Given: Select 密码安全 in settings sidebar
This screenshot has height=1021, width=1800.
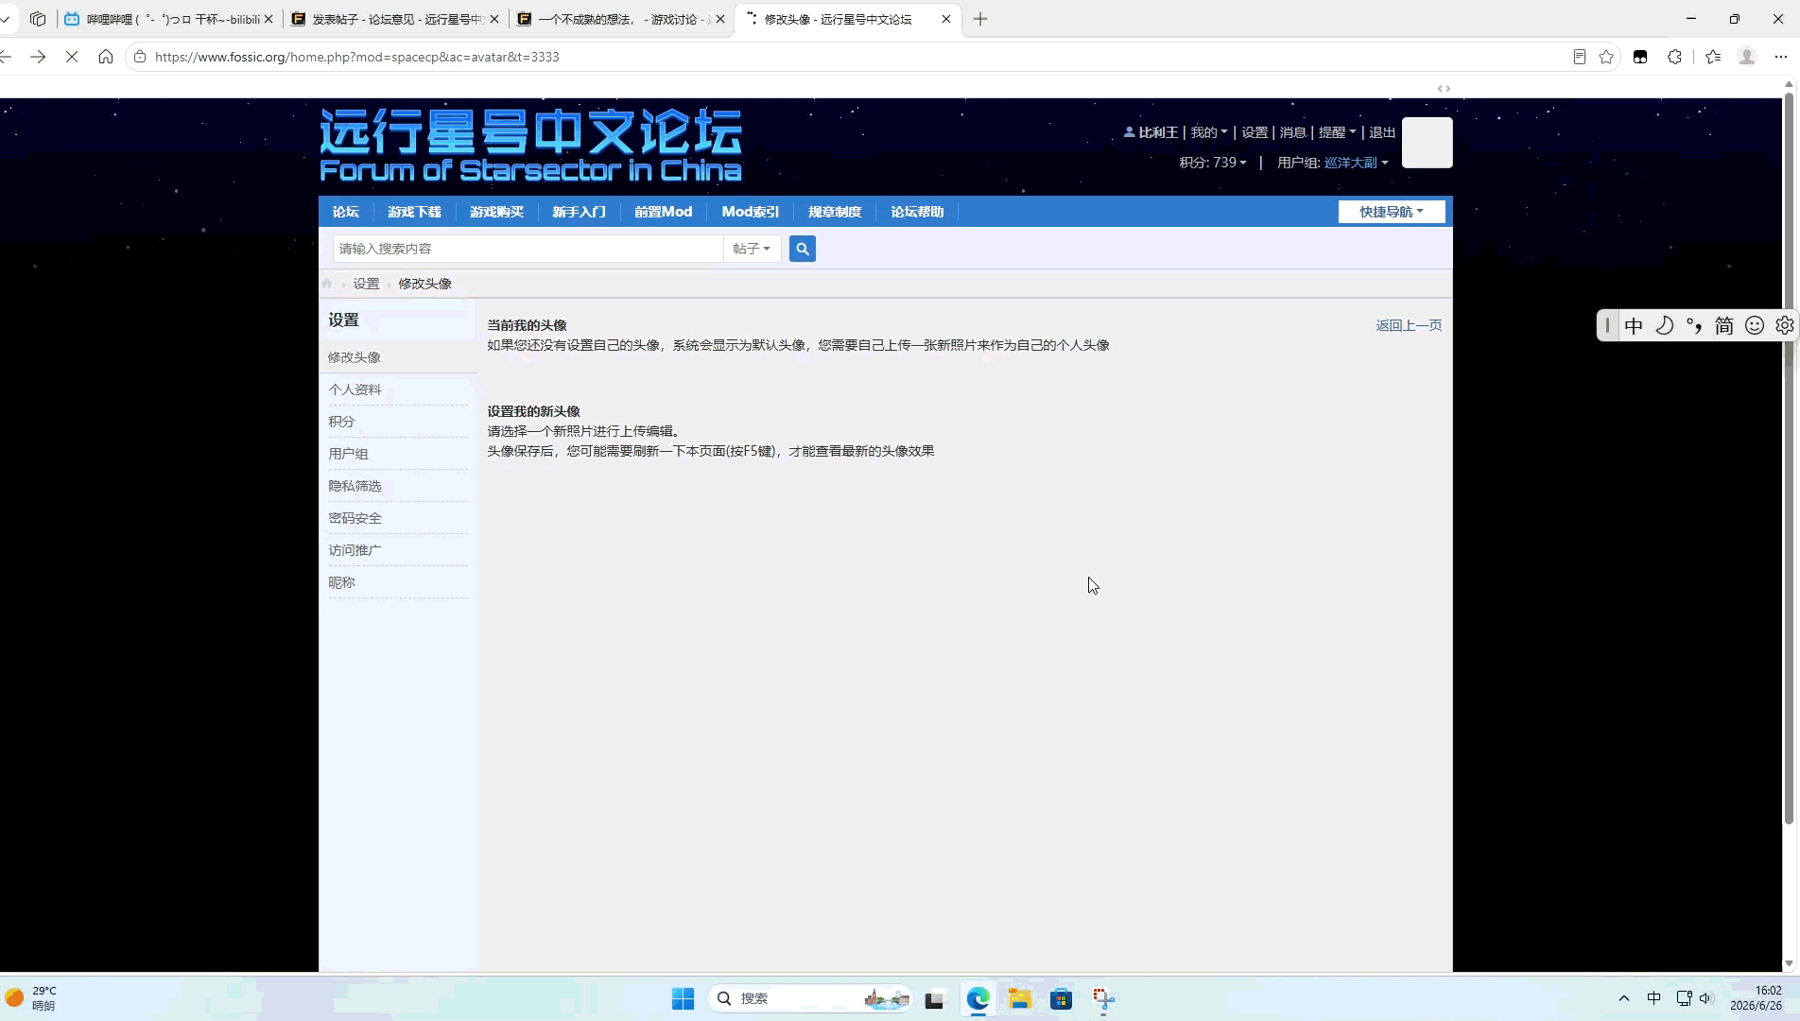Looking at the screenshot, I should click(355, 518).
